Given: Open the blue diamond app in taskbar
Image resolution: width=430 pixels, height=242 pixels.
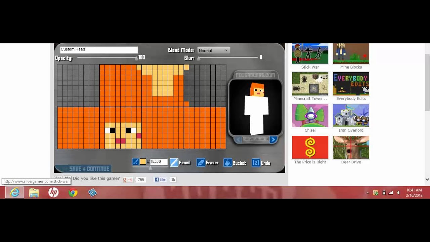Looking at the screenshot, I should coord(92,192).
